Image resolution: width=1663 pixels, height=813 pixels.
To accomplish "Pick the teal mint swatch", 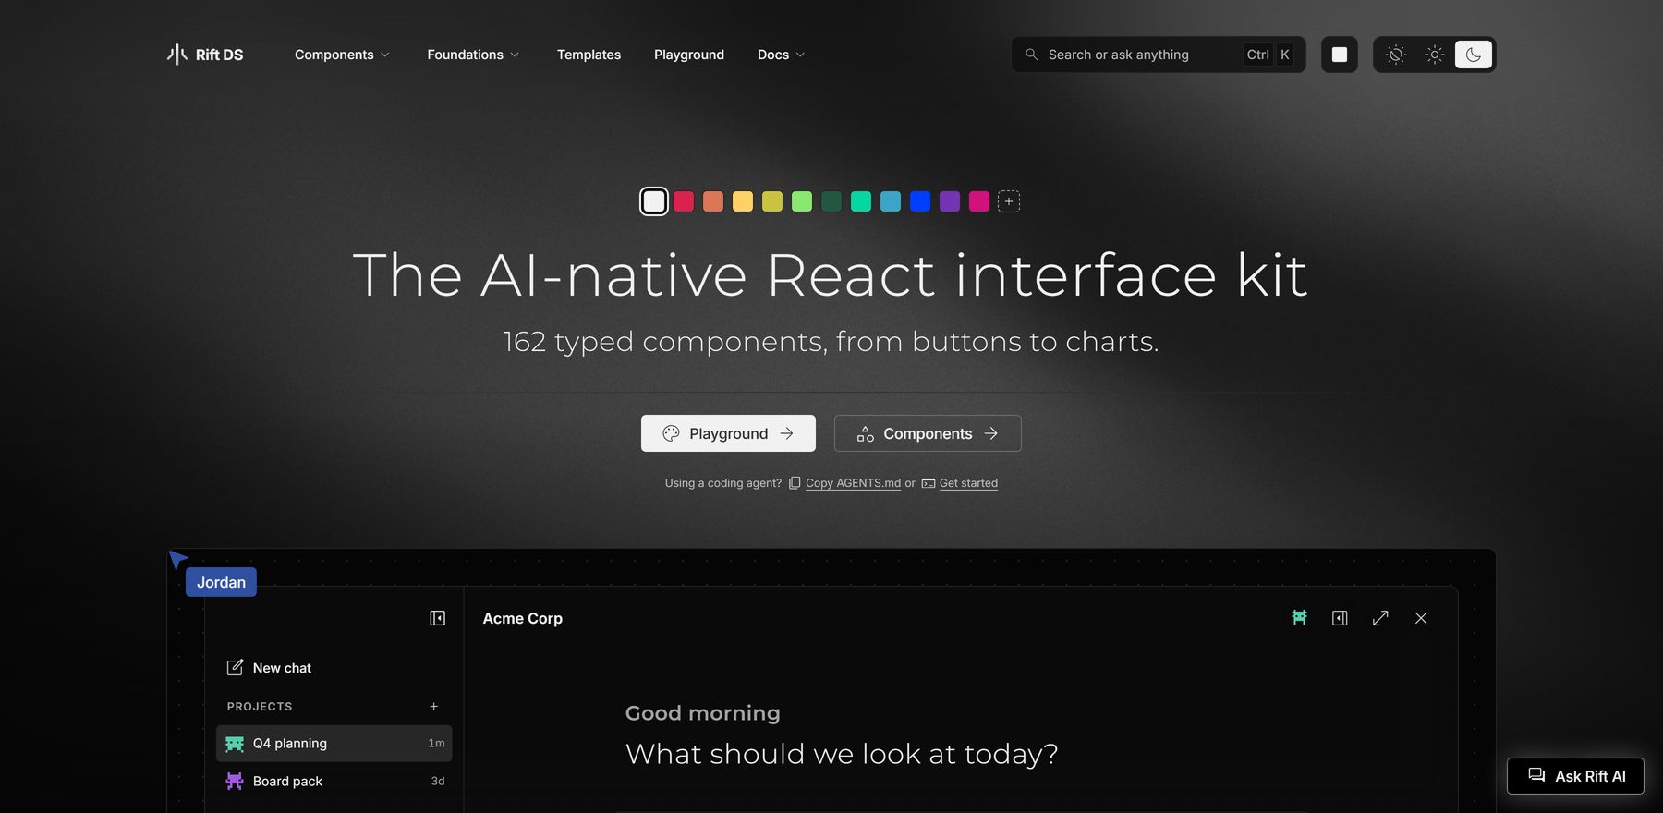I will [x=861, y=201].
